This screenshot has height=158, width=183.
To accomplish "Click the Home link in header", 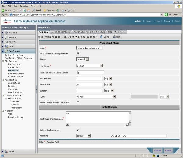I will click(148, 21).
